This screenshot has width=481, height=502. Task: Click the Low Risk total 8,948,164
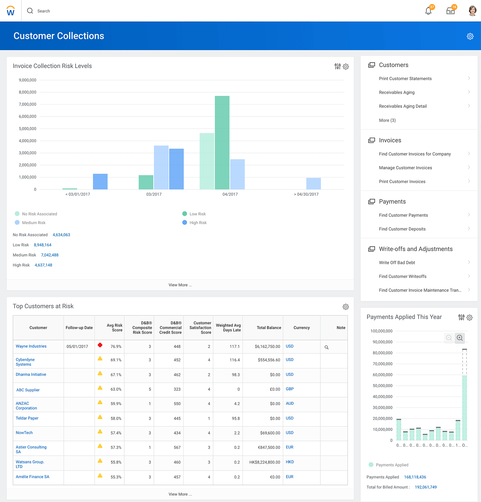pos(42,245)
